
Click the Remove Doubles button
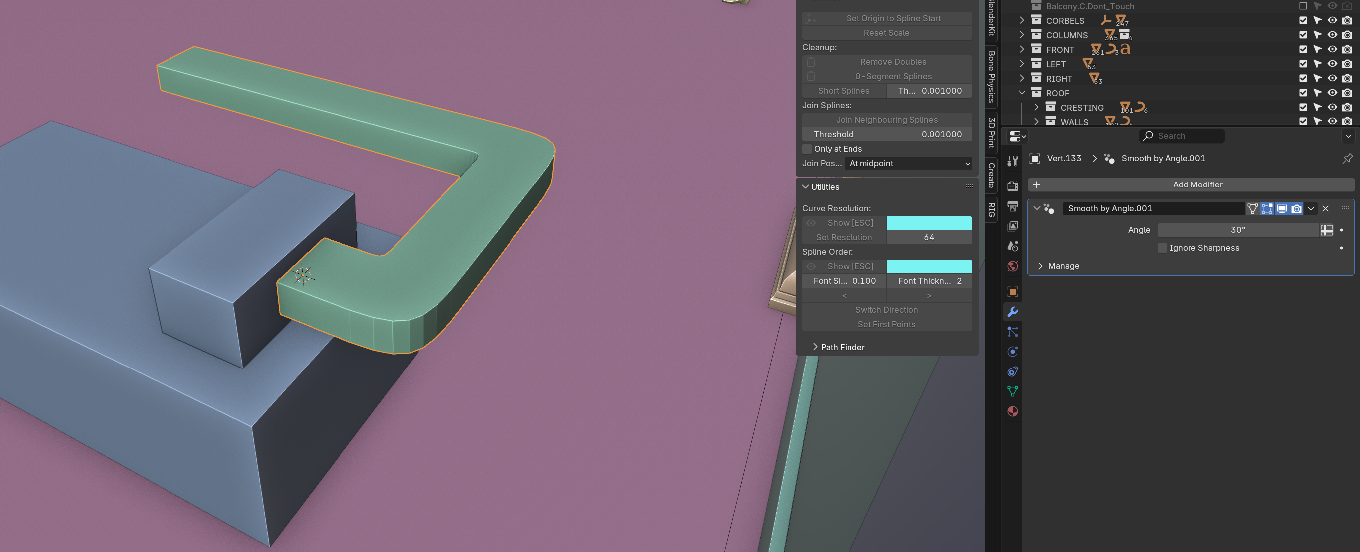tap(886, 62)
